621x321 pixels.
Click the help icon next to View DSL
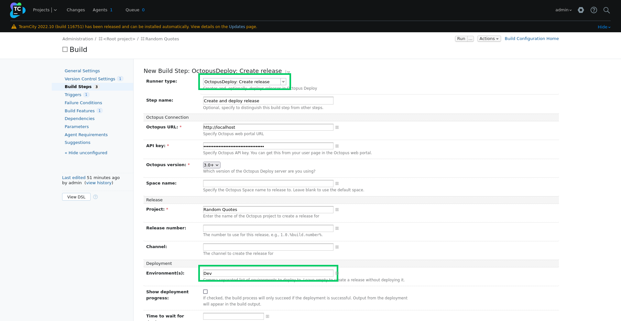coord(95,197)
